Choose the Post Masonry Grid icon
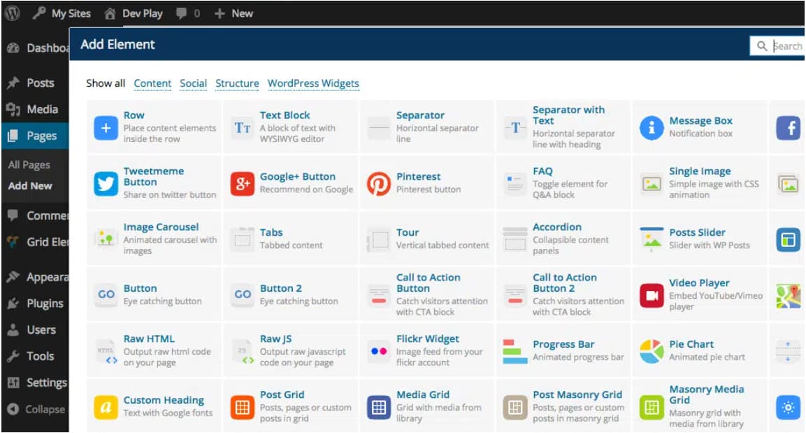This screenshot has height=433, width=806. tap(515, 407)
